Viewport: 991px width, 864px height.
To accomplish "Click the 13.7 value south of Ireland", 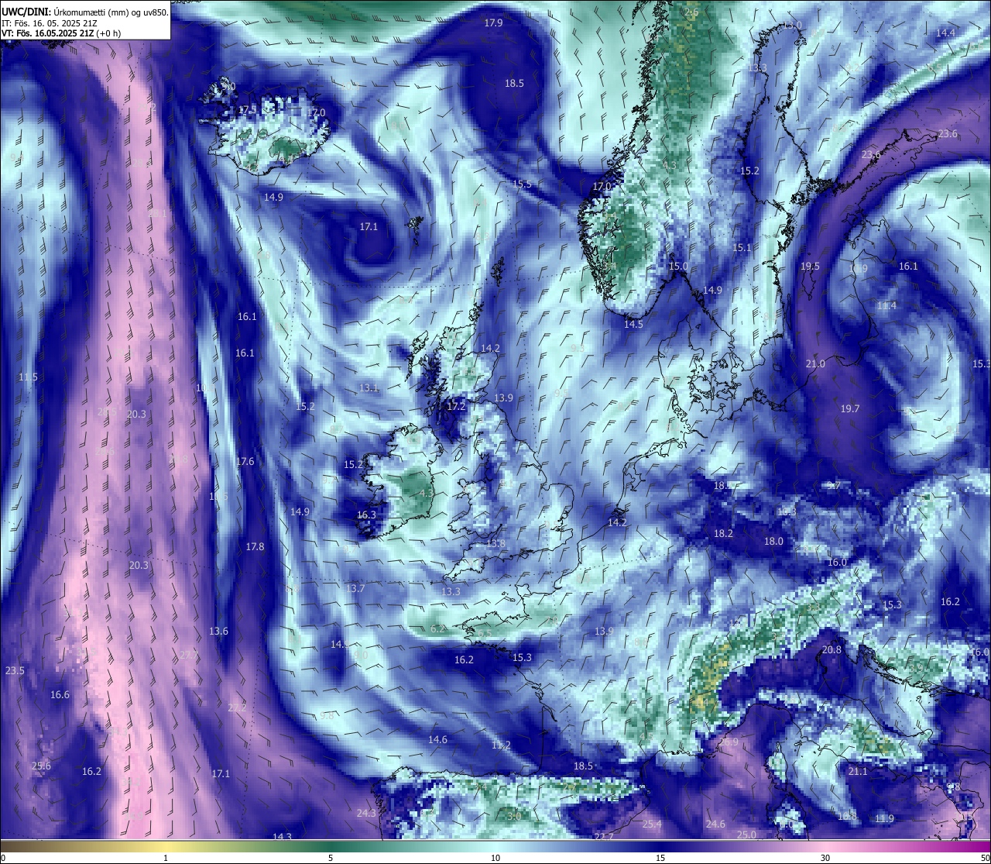I will tap(355, 589).
